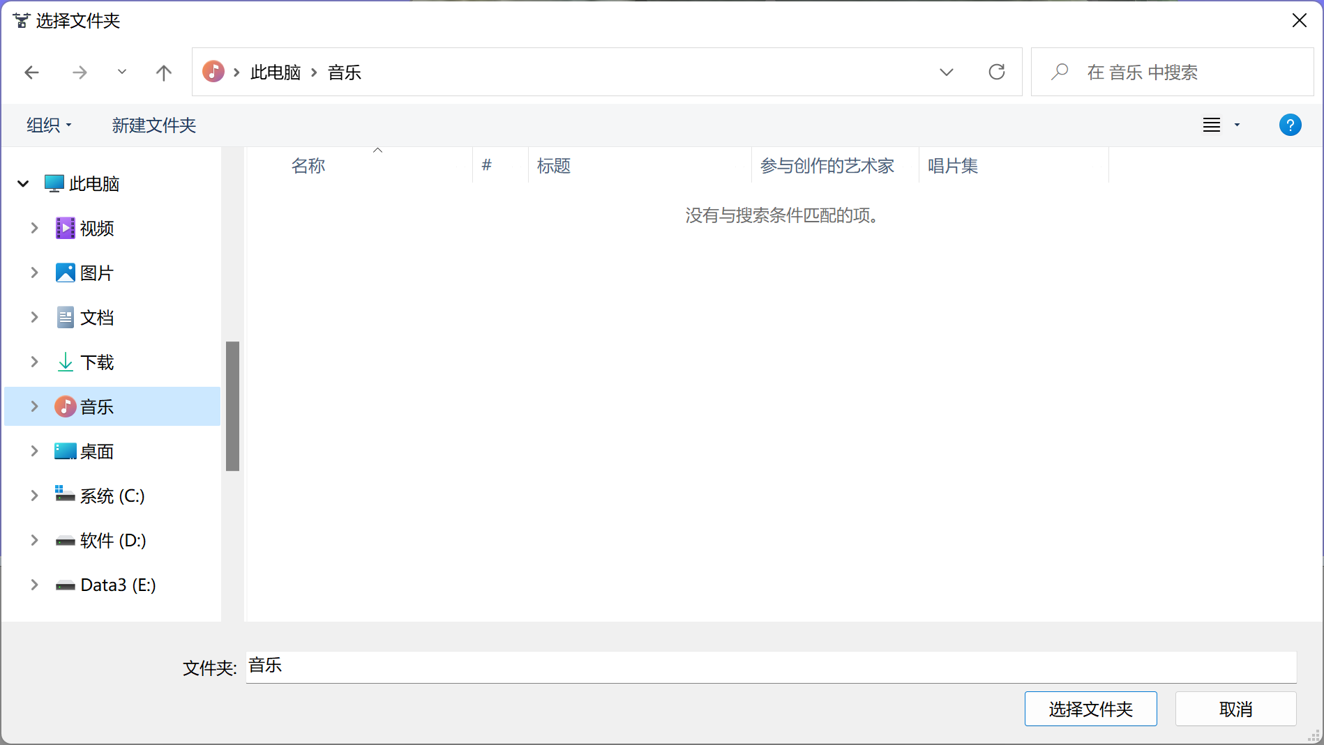Click the forward navigation arrow
The image size is (1324, 745).
pyautogui.click(x=80, y=72)
